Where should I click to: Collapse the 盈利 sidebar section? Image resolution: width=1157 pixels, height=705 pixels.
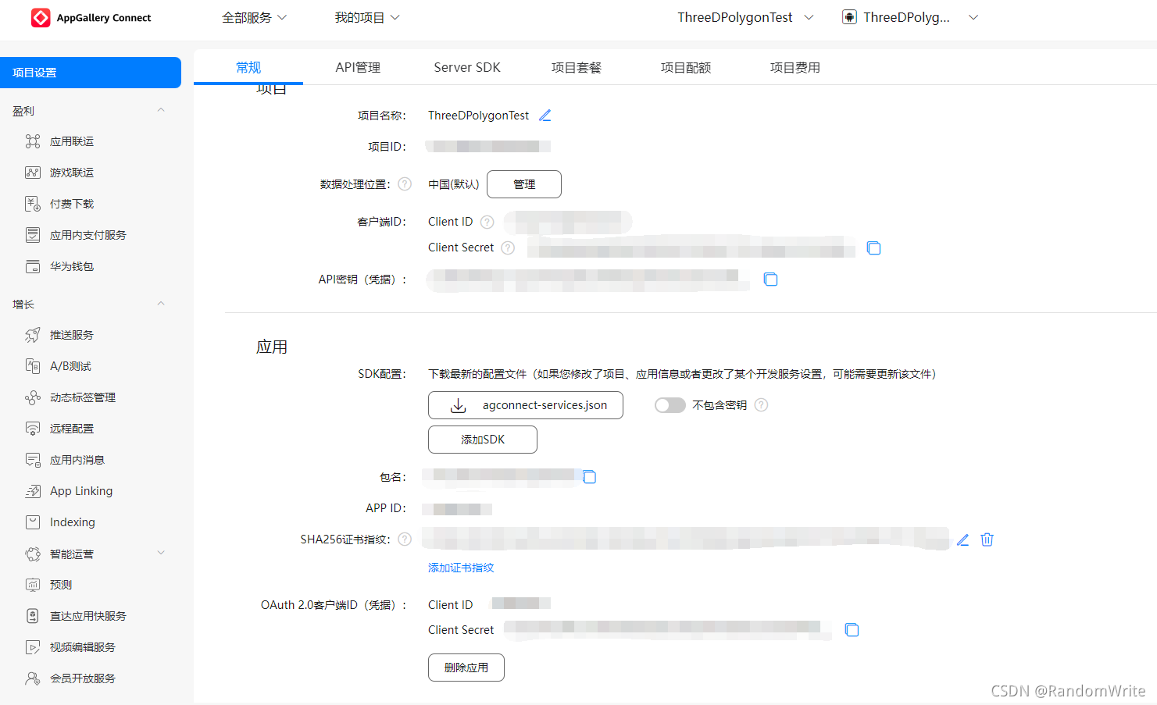161,110
